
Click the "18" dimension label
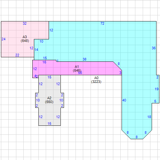point(149,117)
